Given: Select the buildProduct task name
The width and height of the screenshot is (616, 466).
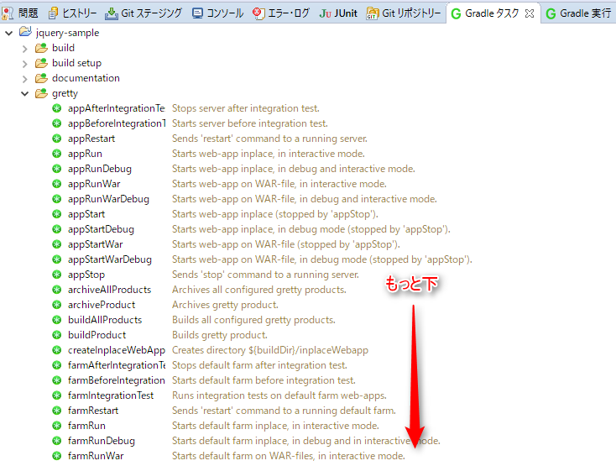Looking at the screenshot, I should (97, 335).
